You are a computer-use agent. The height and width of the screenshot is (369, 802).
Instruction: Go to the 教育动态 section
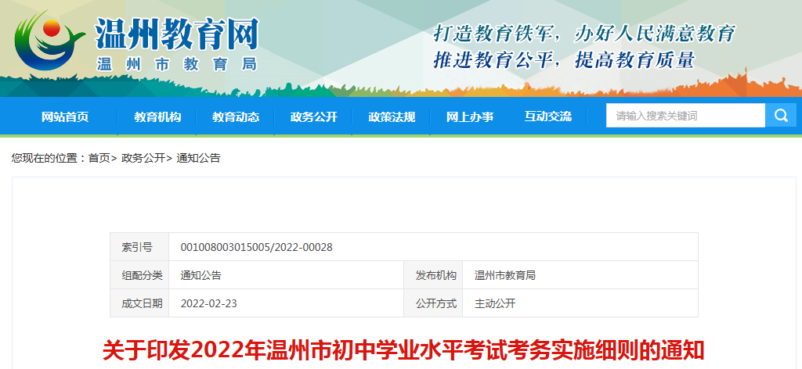tap(236, 117)
